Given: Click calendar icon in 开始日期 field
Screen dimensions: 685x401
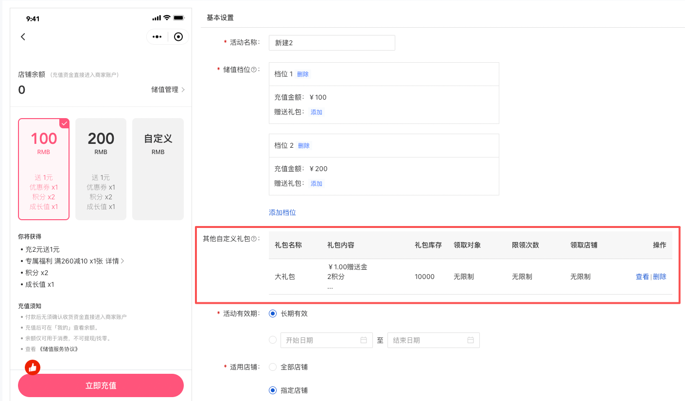Looking at the screenshot, I should (364, 340).
